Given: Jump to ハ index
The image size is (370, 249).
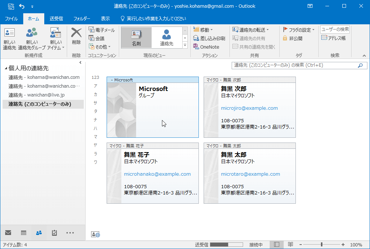Looking at the screenshot, I should point(95,128).
